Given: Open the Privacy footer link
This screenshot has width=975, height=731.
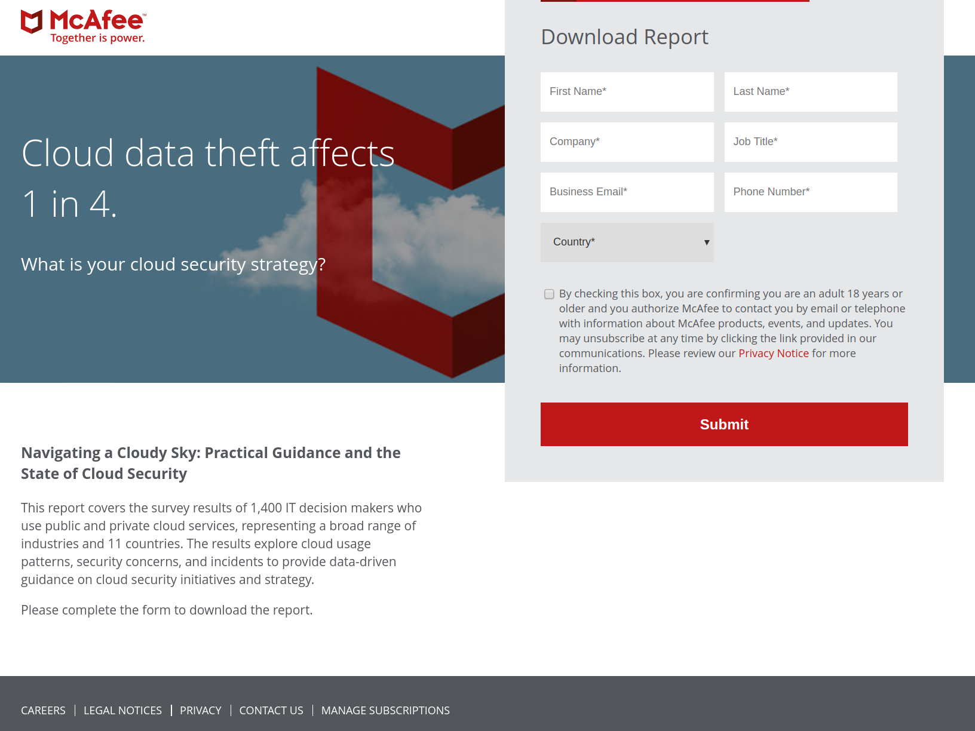Looking at the screenshot, I should [x=200, y=711].
